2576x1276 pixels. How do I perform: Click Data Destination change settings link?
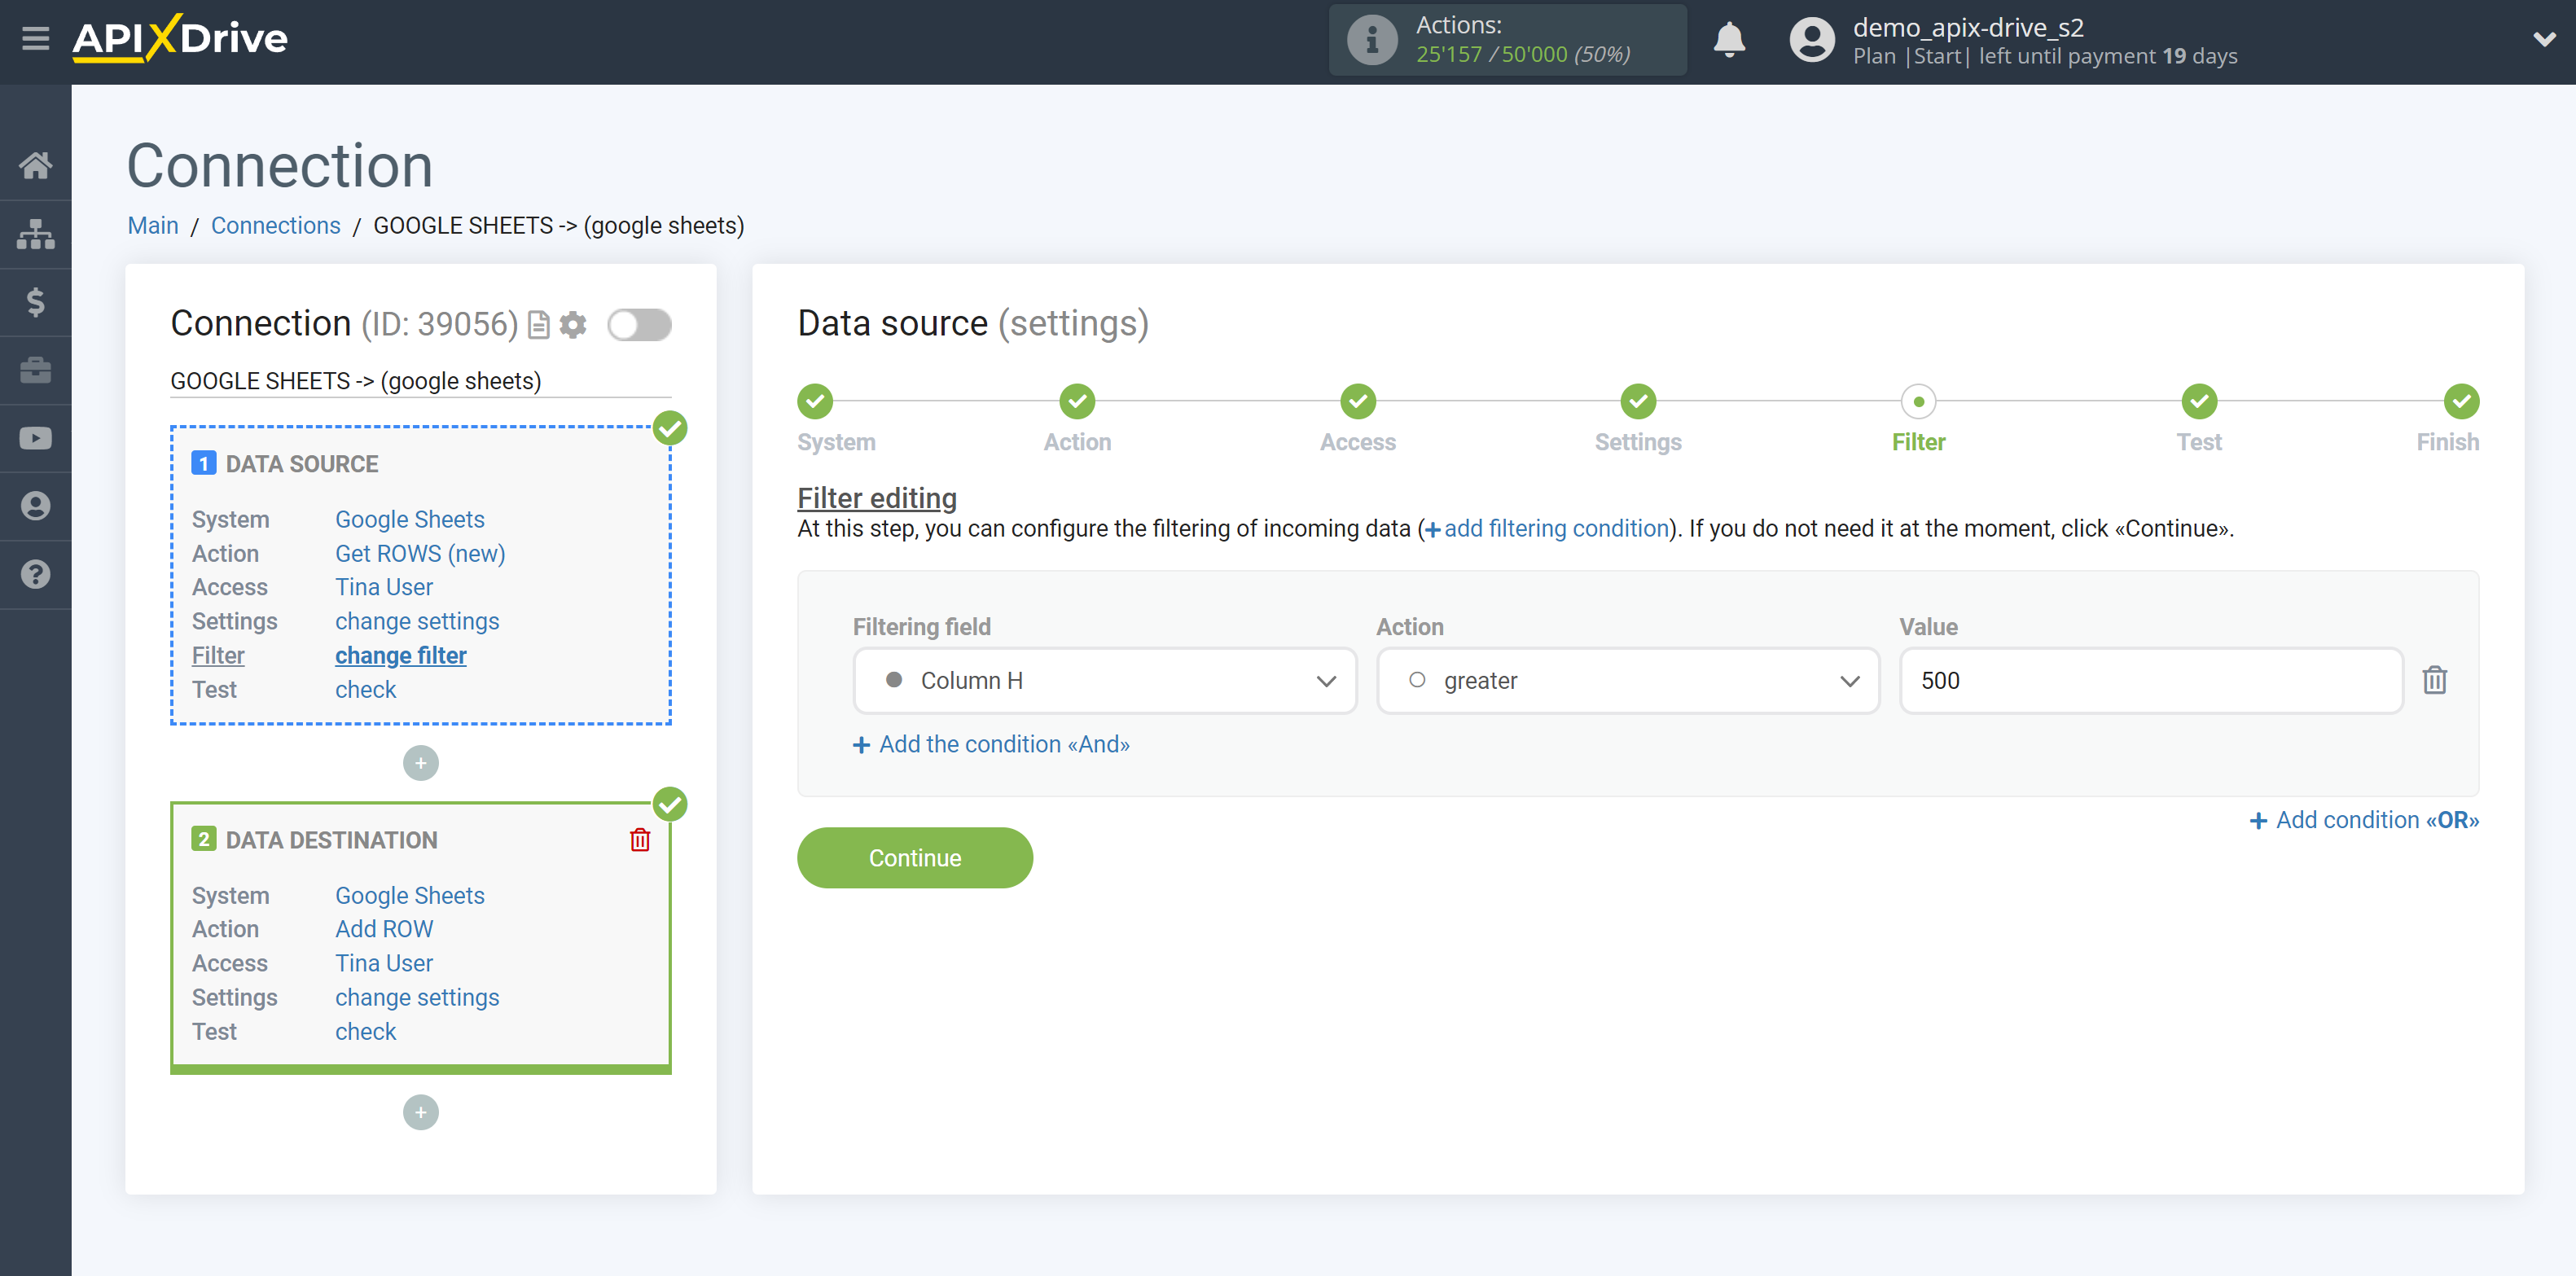click(416, 997)
